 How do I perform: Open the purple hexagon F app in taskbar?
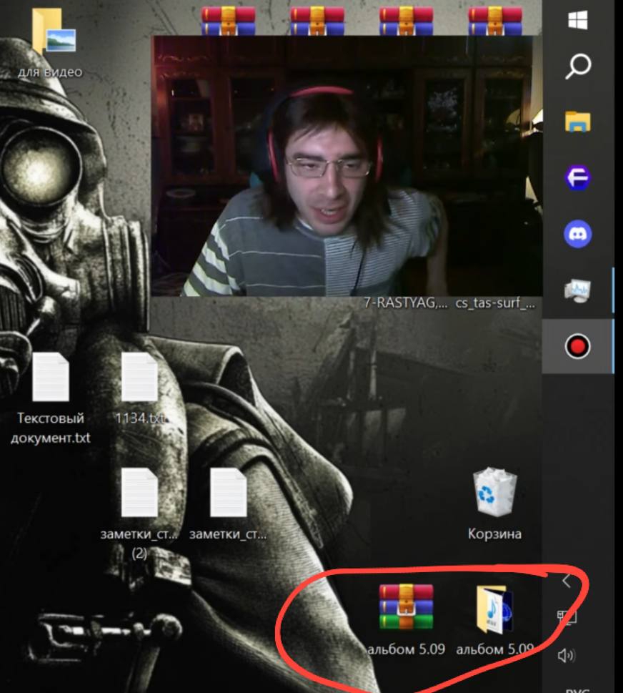click(x=577, y=177)
